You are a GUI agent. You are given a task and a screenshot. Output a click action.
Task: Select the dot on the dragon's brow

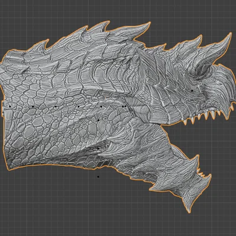(192, 91)
